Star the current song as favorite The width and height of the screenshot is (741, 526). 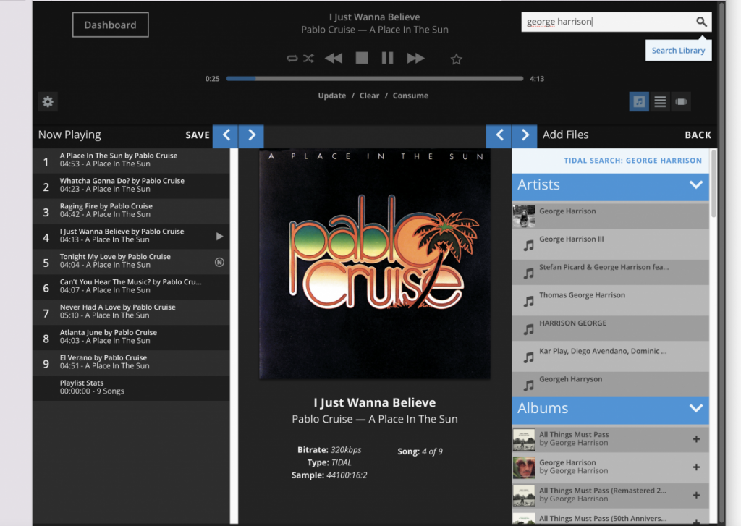coord(456,59)
